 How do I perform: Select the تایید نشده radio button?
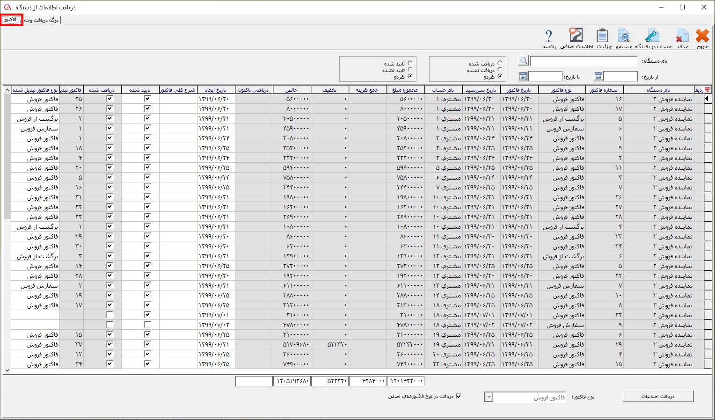point(410,70)
